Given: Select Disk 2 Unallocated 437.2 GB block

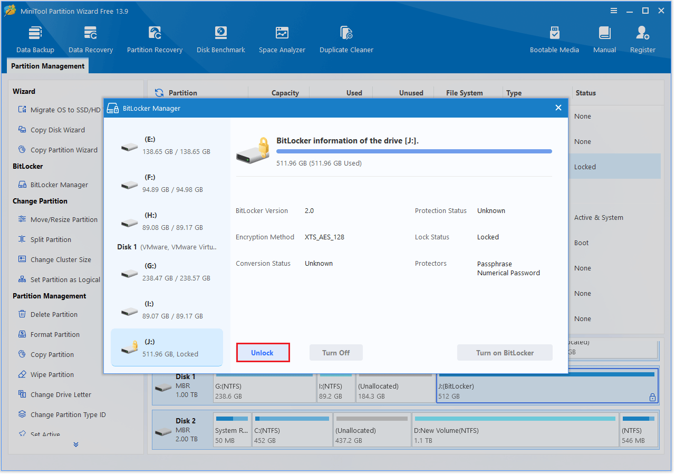Looking at the screenshot, I should pos(372,430).
